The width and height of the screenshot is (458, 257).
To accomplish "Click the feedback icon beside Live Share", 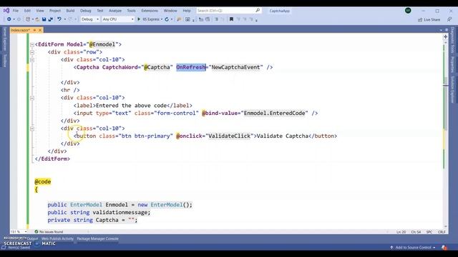I will [449, 19].
